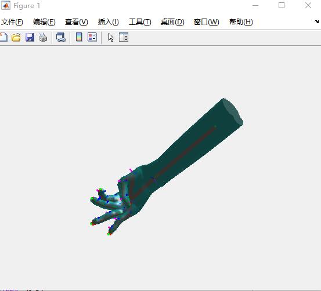Click the New Figure toolbar icon
Screen dimensions: 321x291
[x=3, y=37]
